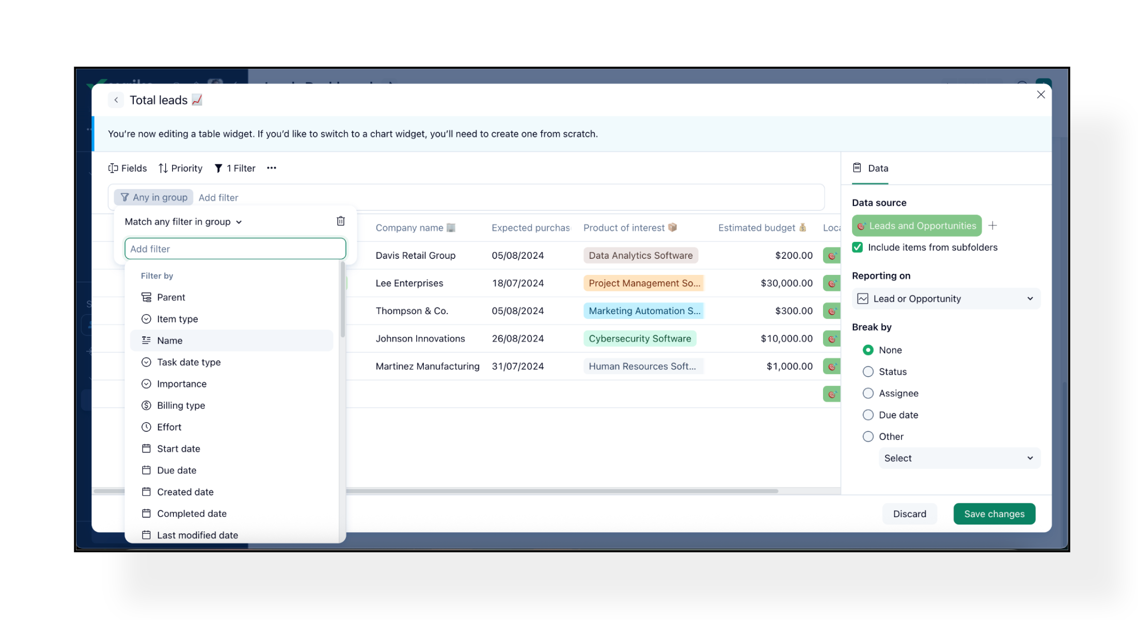The width and height of the screenshot is (1138, 620).
Task: Pick Task date type as the filter
Action: point(232,362)
